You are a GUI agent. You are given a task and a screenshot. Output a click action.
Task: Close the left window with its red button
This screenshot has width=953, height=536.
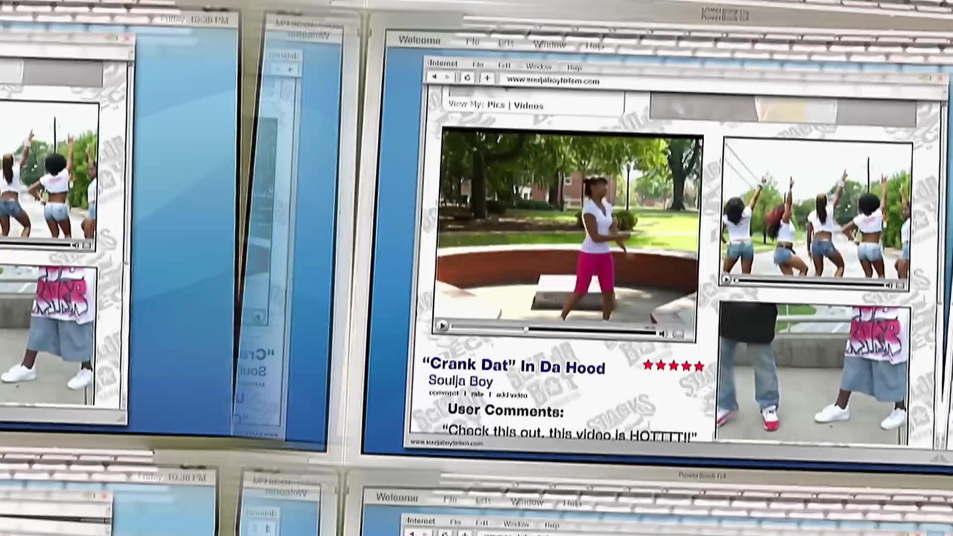click(127, 38)
